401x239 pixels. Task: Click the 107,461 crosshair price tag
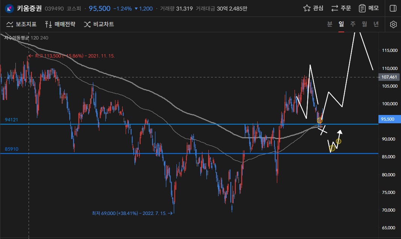(x=389, y=77)
